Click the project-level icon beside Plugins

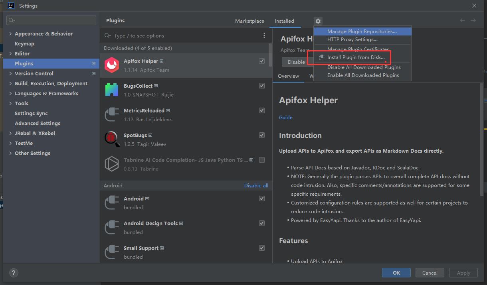point(93,63)
